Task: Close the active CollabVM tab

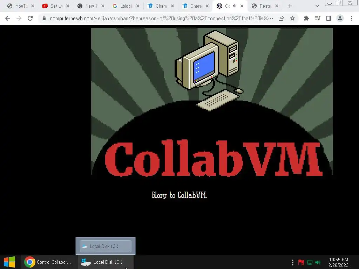Action: [242, 6]
